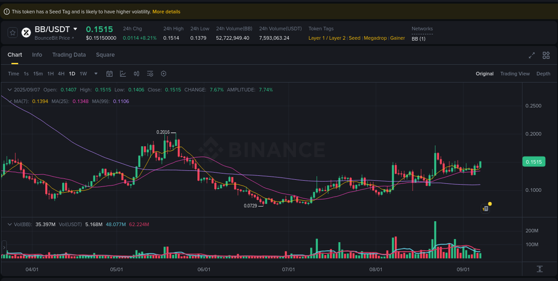Click the chart replay icon with yellow dot
The height and width of the screenshot is (281, 558).
coord(485,208)
